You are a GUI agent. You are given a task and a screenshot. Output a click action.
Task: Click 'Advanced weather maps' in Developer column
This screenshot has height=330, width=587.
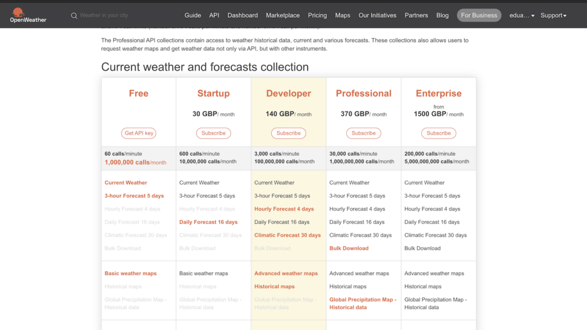[x=286, y=273]
